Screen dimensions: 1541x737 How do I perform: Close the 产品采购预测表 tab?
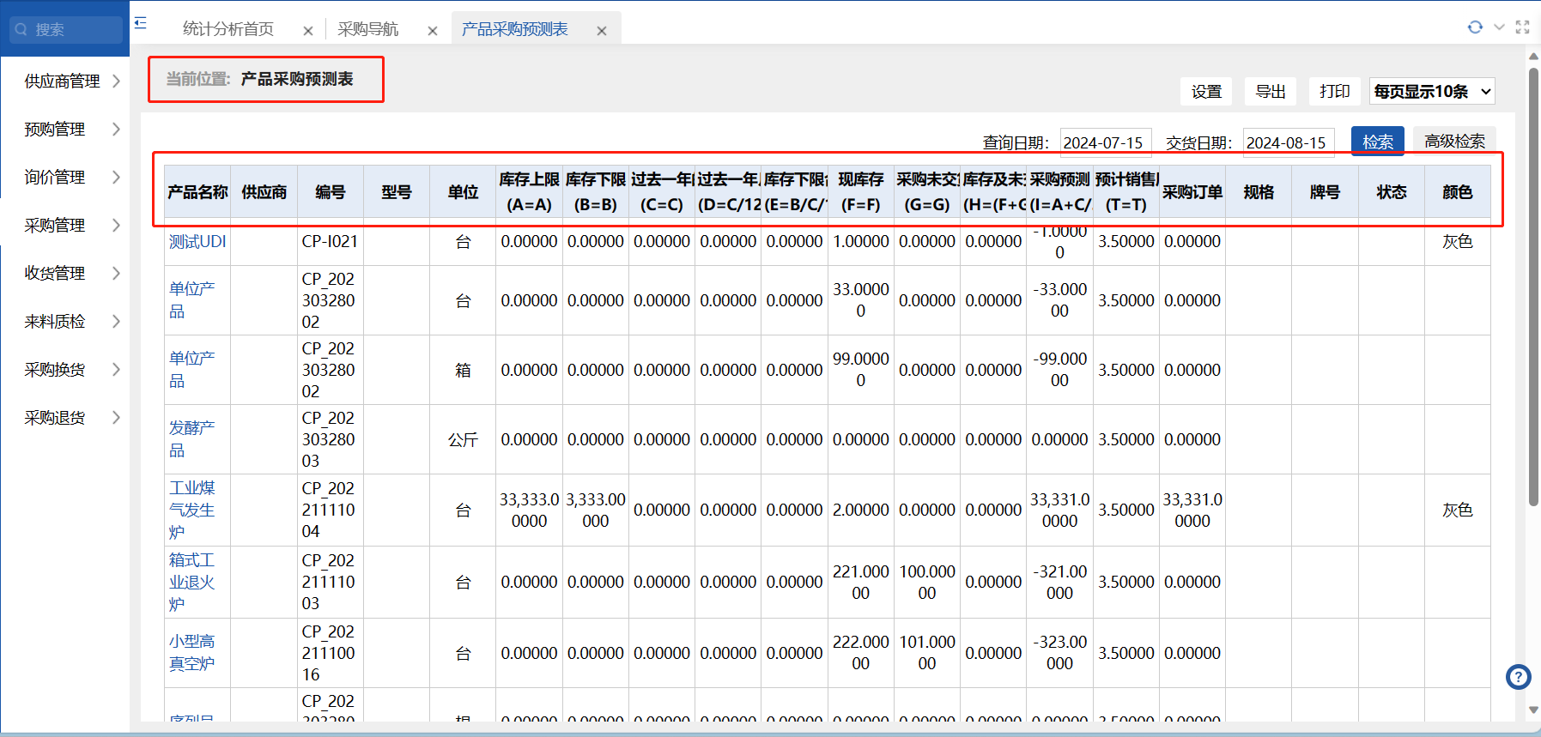click(602, 31)
